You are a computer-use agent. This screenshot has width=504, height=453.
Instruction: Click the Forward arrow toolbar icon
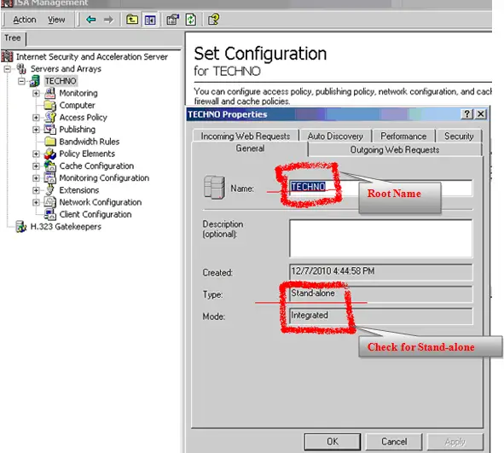[108, 20]
